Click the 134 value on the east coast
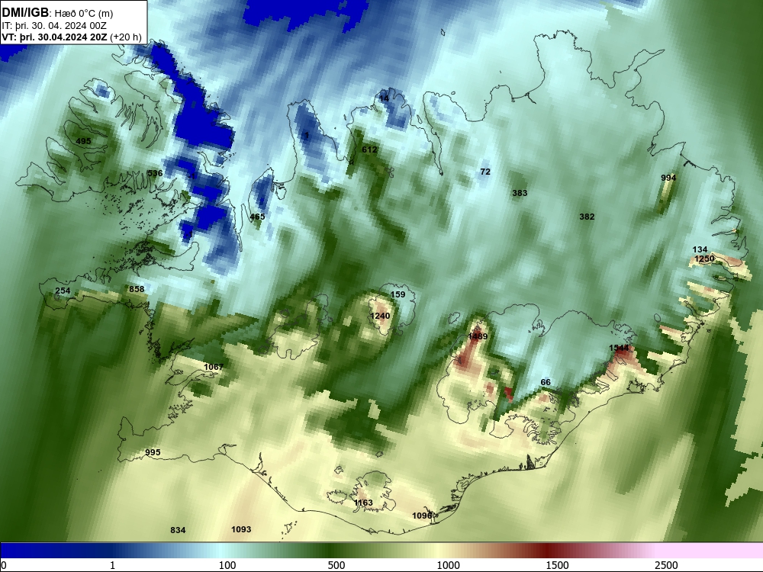The width and height of the screenshot is (763, 572). pos(700,249)
